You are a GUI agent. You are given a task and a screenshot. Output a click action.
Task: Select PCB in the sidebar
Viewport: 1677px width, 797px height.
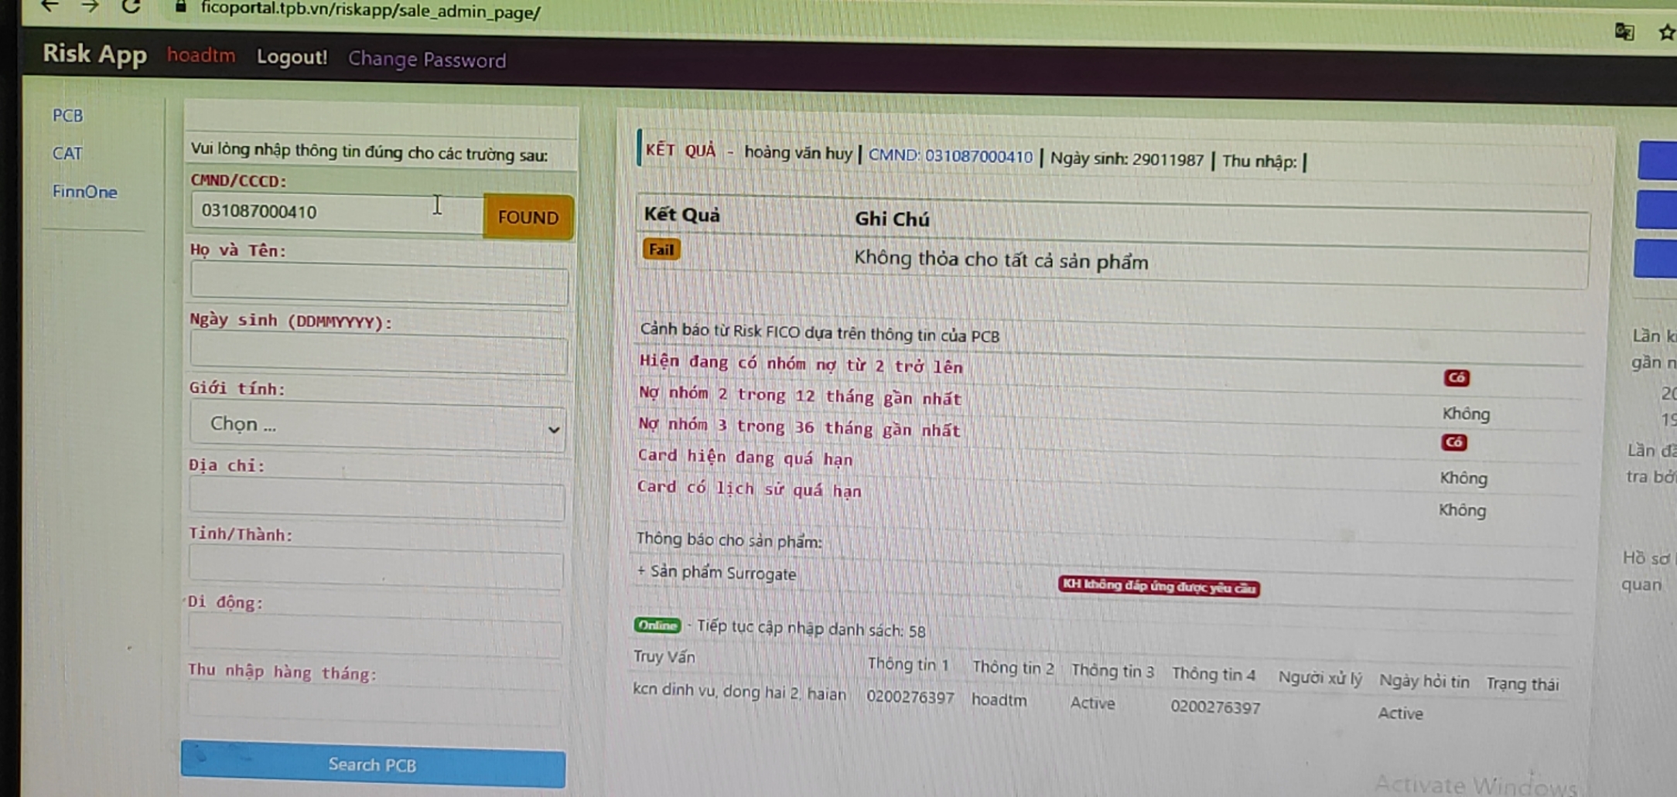click(67, 115)
